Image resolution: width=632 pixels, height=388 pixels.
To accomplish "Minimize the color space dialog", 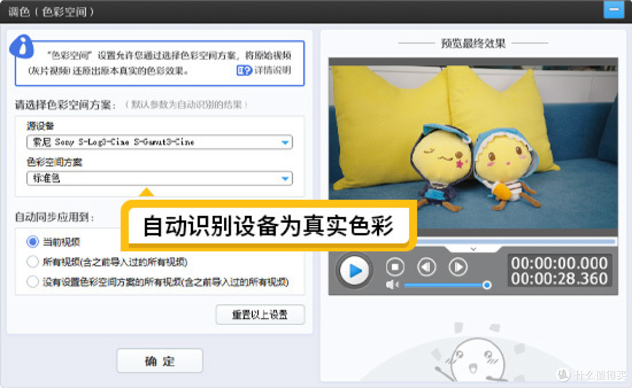I will click(613, 9).
